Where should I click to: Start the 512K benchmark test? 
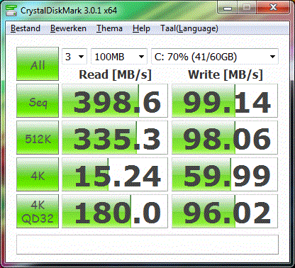(38, 138)
